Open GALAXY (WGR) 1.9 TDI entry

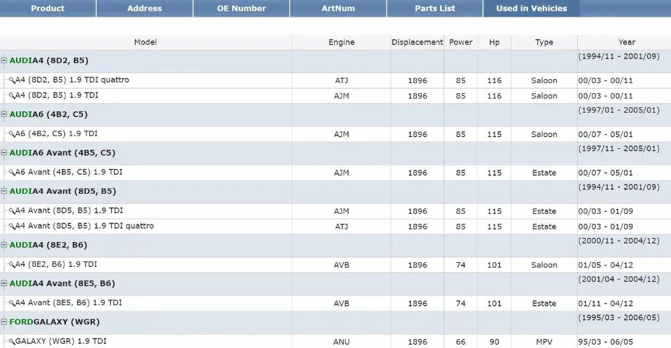(x=61, y=341)
